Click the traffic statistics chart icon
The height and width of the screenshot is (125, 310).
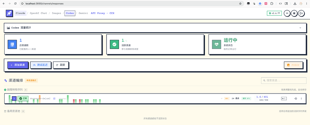tap(8, 28)
